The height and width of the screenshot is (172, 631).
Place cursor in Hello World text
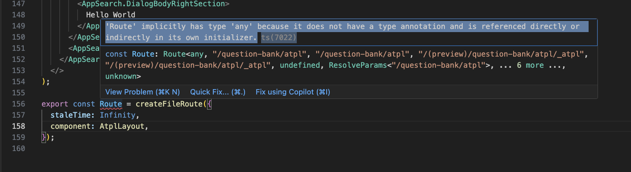tap(111, 15)
